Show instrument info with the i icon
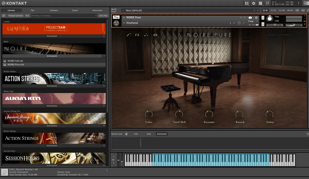Image resolution: width=309 pixels, height=179 pixels. [256, 18]
